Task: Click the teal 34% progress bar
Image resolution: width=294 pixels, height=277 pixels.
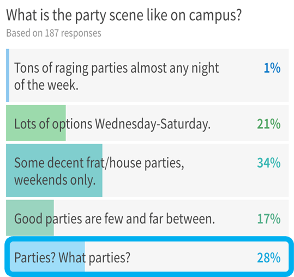Action: click(54, 170)
